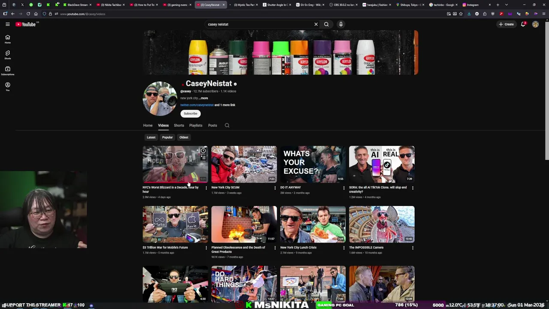Close the BlackDave Stream tab
549x309 pixels.
tap(90, 5)
